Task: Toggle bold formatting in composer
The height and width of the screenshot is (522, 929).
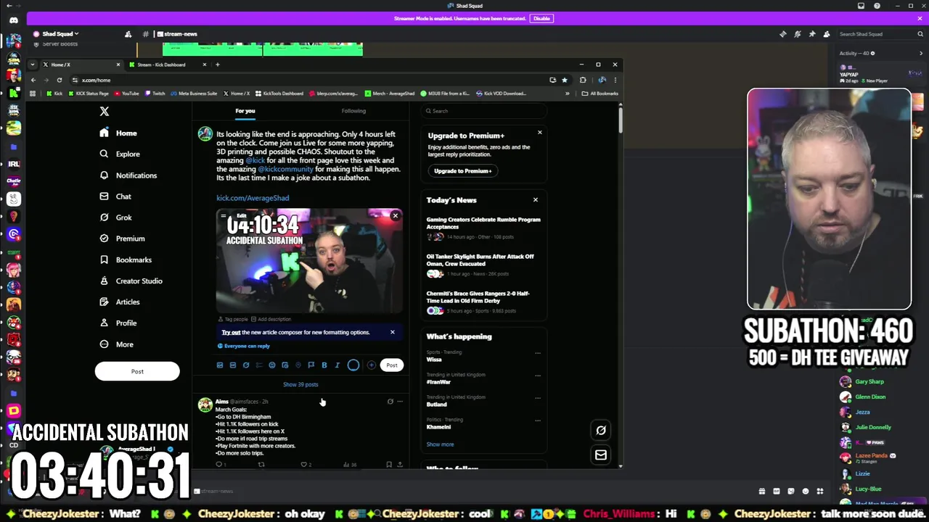Action: click(324, 365)
